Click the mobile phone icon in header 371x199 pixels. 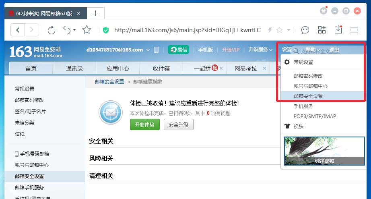156,50
